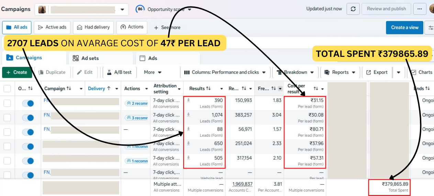Open the Breakdown dropdown
This screenshot has width=434, height=196.
(295, 72)
